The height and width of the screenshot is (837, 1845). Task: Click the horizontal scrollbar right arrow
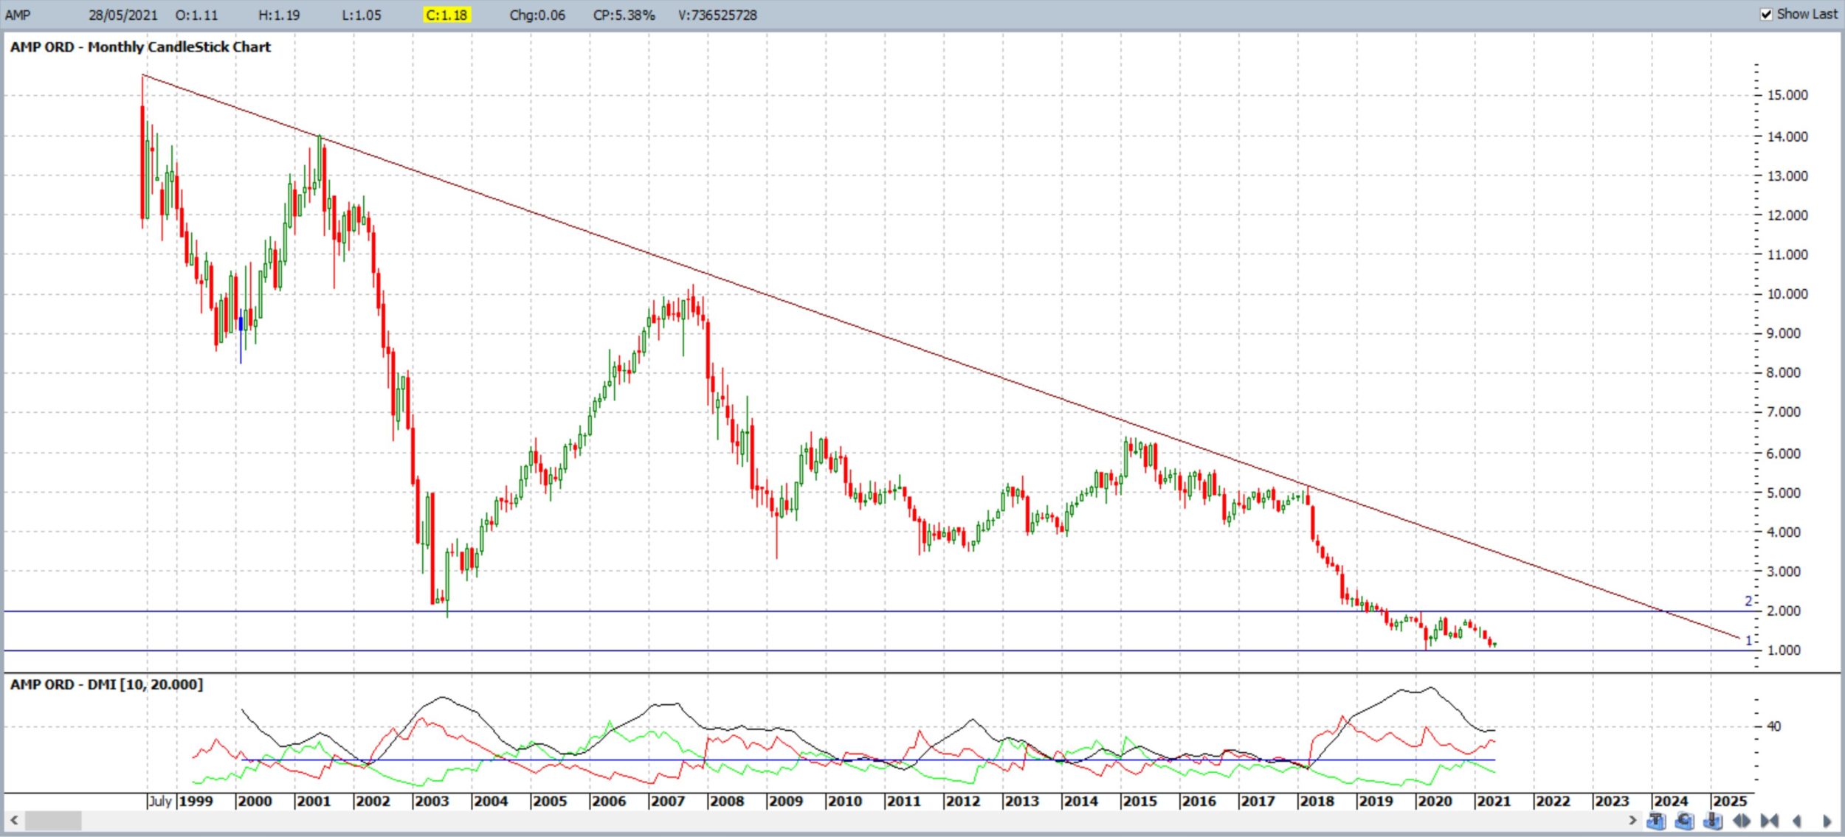[1632, 820]
